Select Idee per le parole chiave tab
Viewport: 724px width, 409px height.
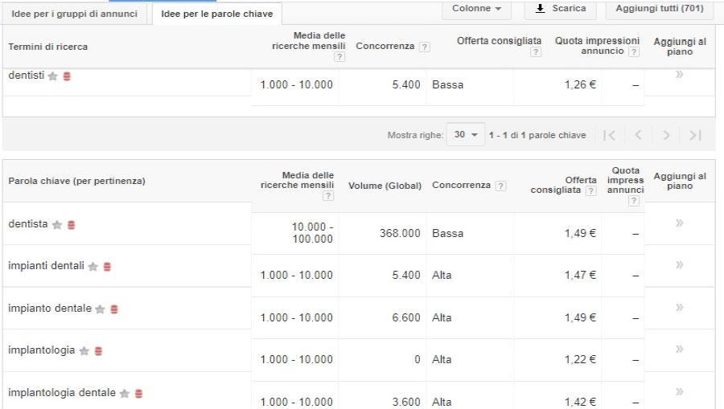[216, 14]
